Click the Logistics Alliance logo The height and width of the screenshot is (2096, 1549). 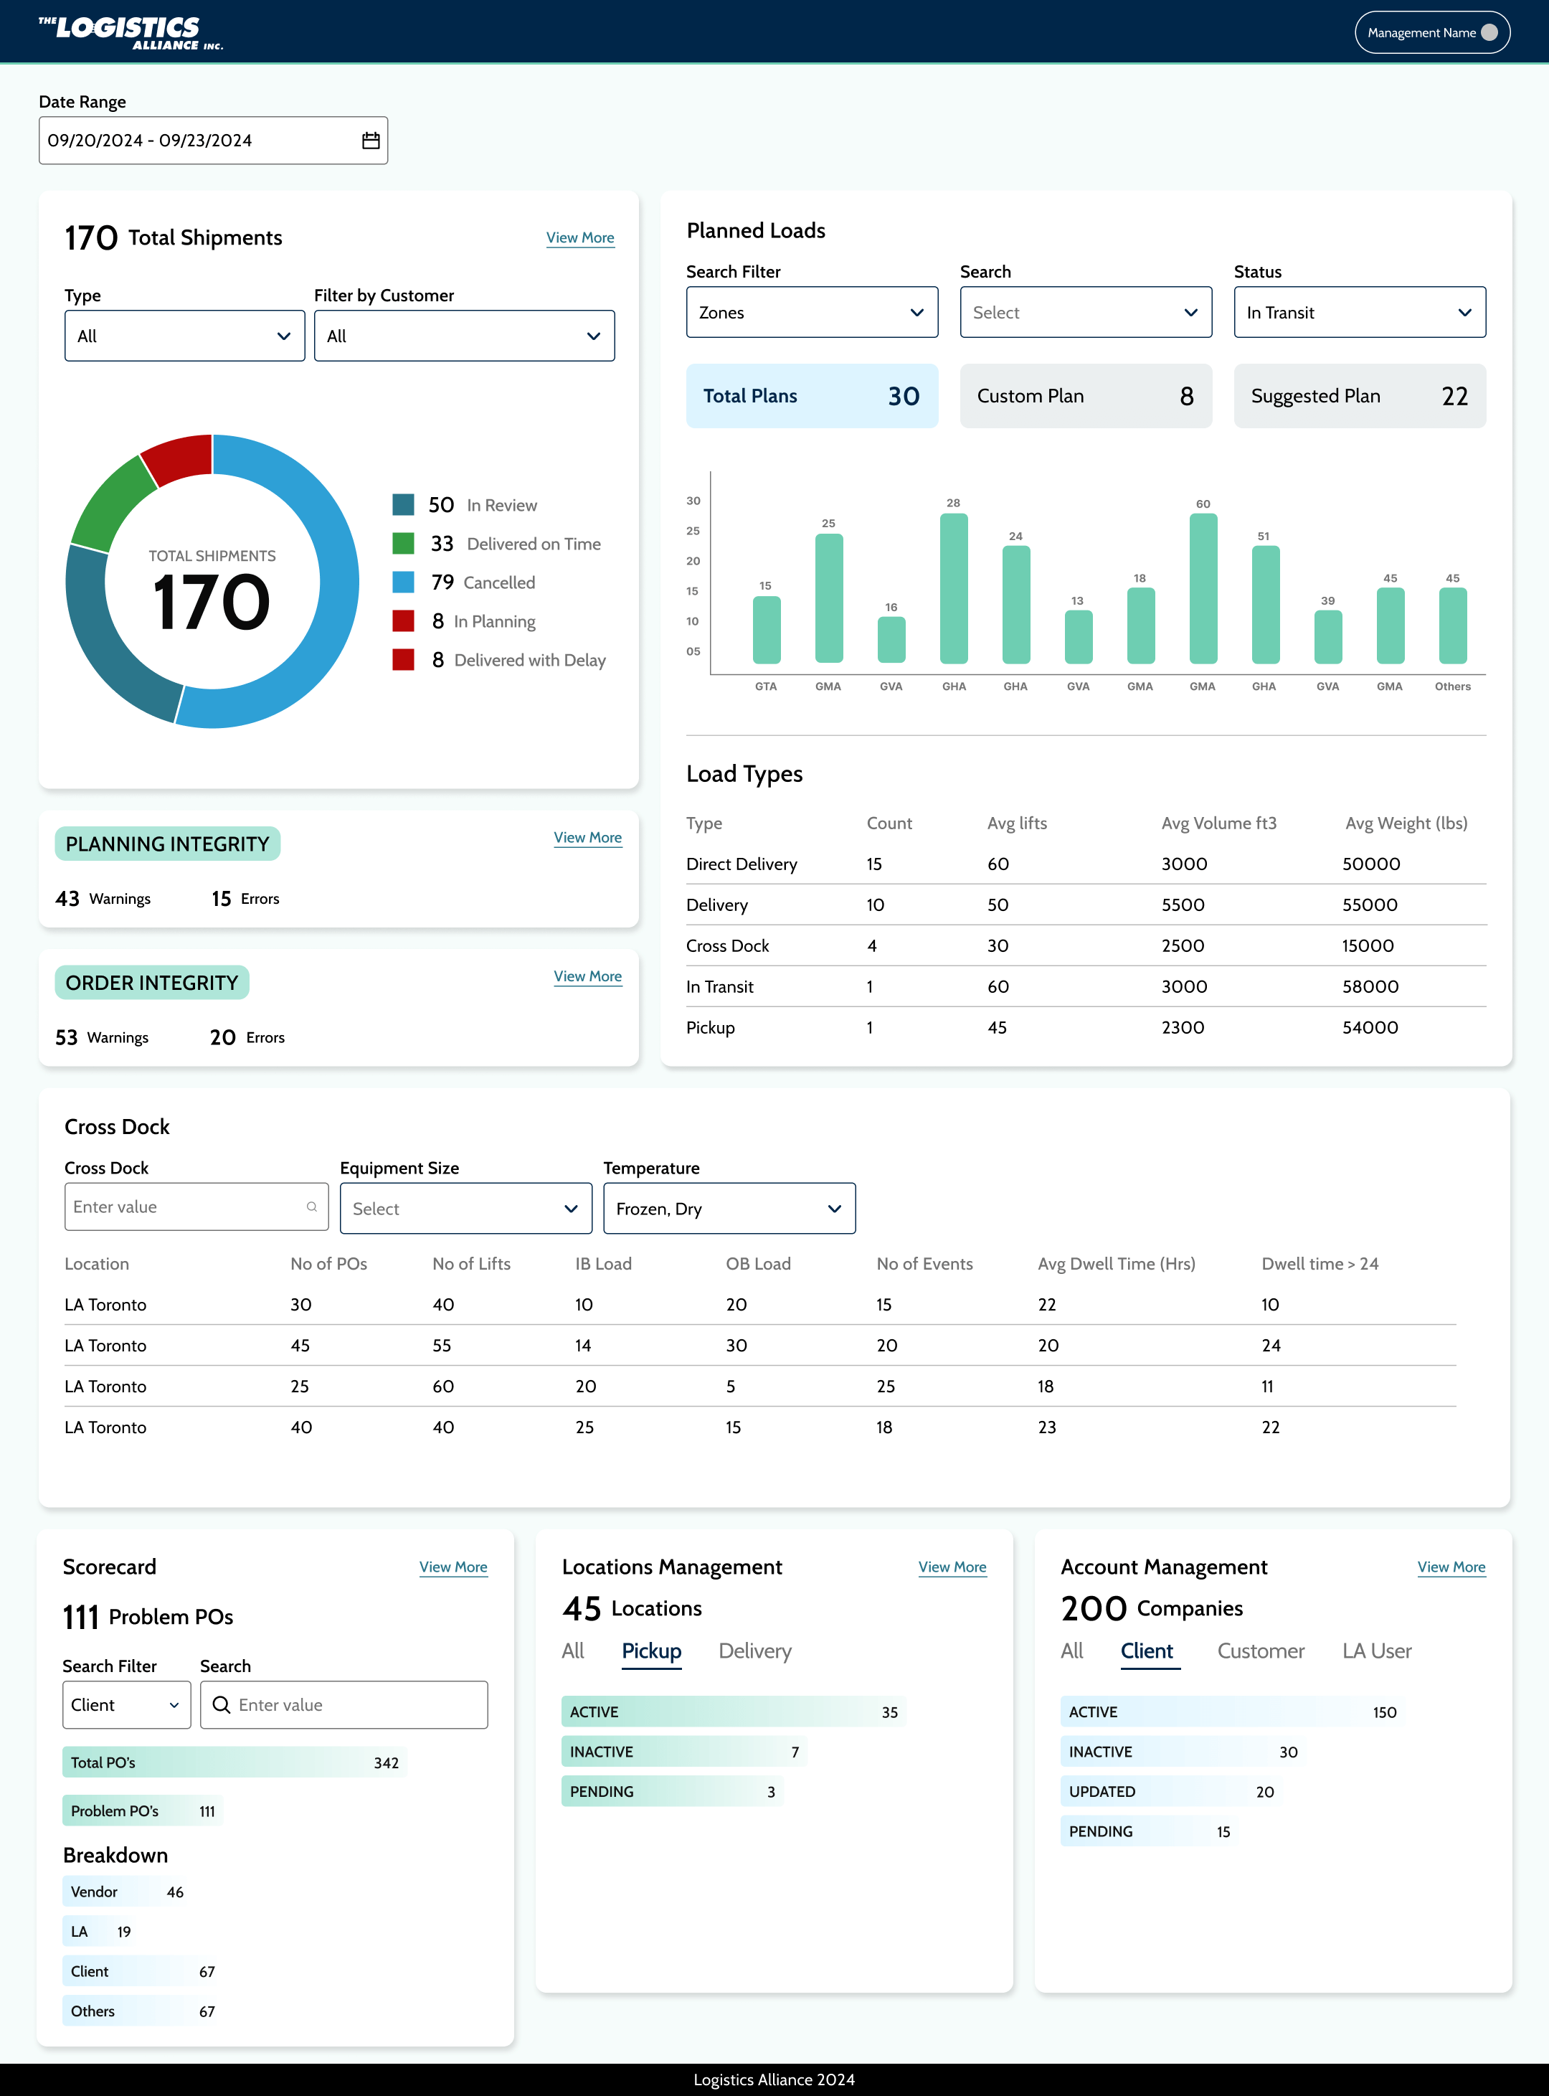coord(131,32)
